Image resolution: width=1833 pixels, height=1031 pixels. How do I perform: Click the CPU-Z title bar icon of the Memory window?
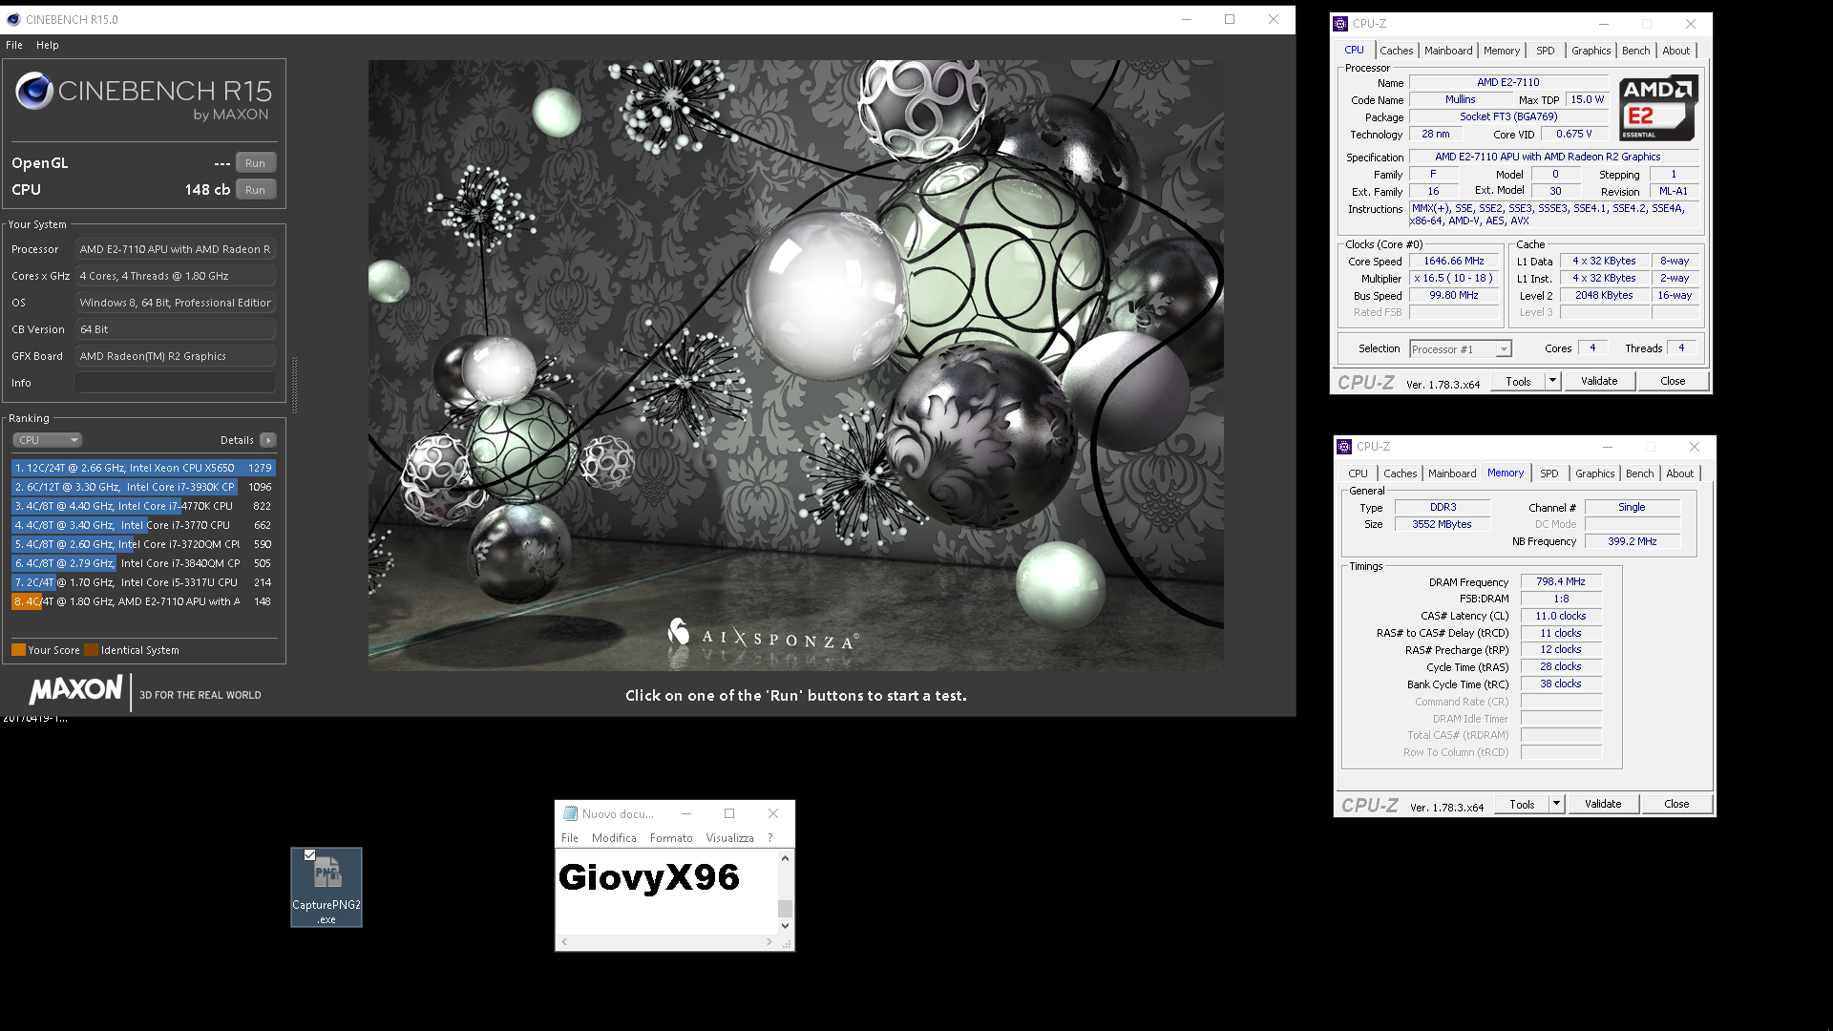pos(1345,447)
